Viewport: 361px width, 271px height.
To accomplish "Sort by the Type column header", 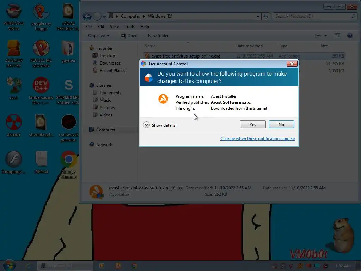I will 283,46.
